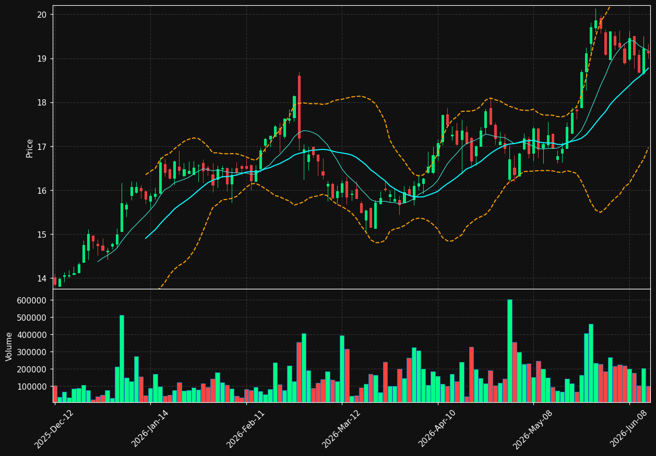Click the Price axis title
Viewport: 656px width, 456px height.
coord(30,148)
